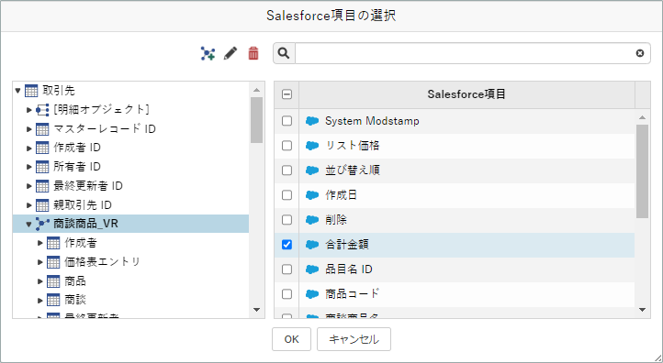Click Salesforce cloud icon for 作成日
Screen dimensions: 663x363
[x=312, y=195]
